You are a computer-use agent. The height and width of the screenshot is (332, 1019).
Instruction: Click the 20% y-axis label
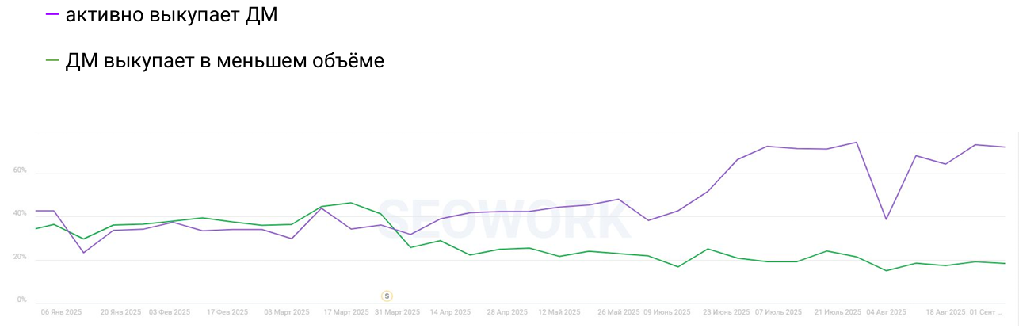(x=20, y=258)
